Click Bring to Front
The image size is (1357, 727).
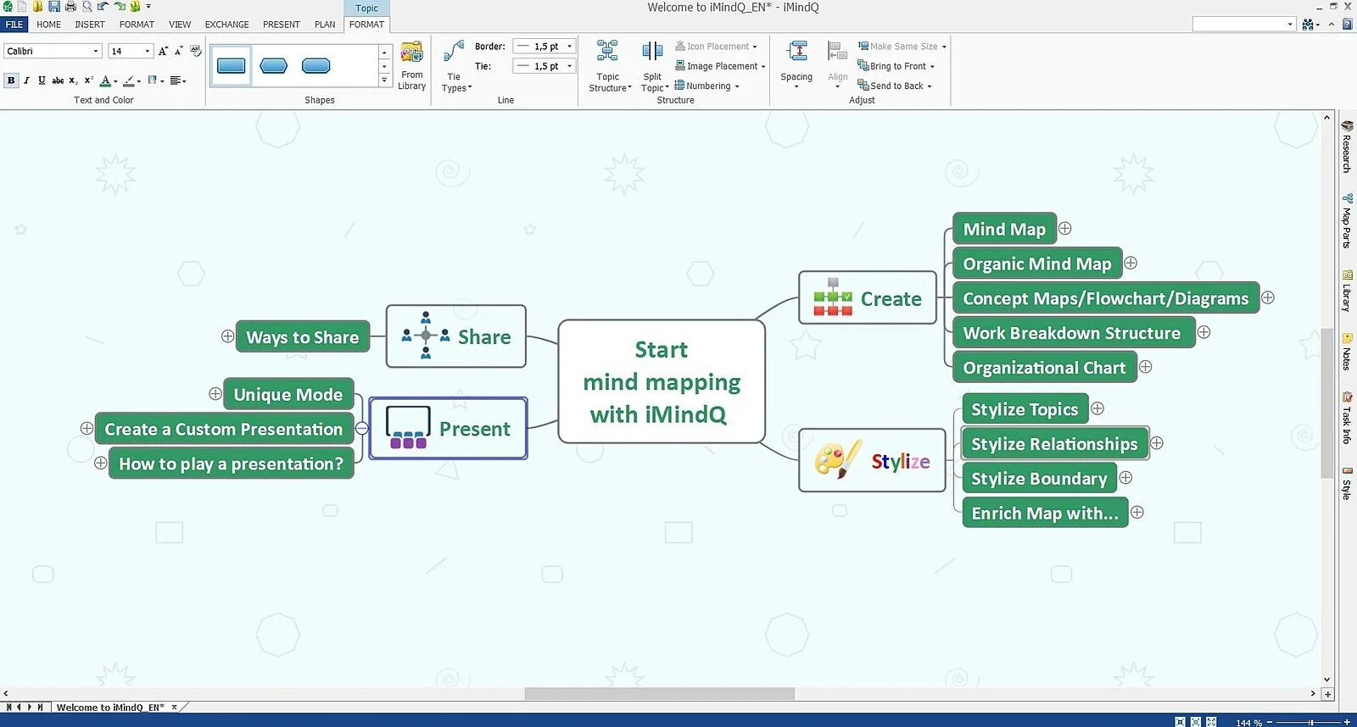896,66
